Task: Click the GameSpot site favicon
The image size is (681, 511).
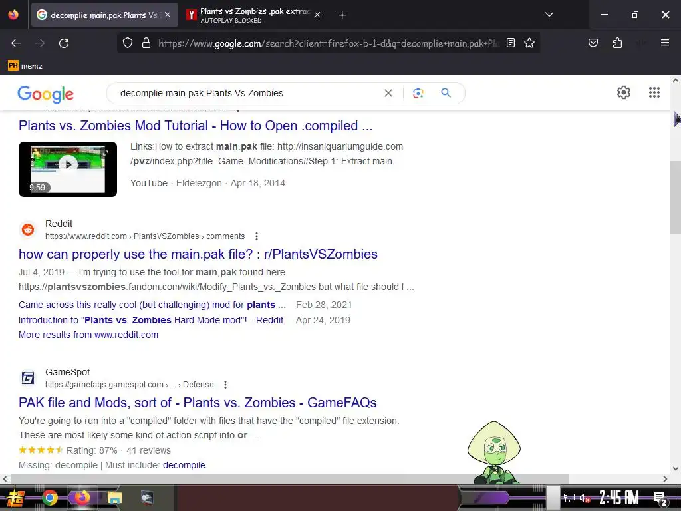Action: [28, 378]
